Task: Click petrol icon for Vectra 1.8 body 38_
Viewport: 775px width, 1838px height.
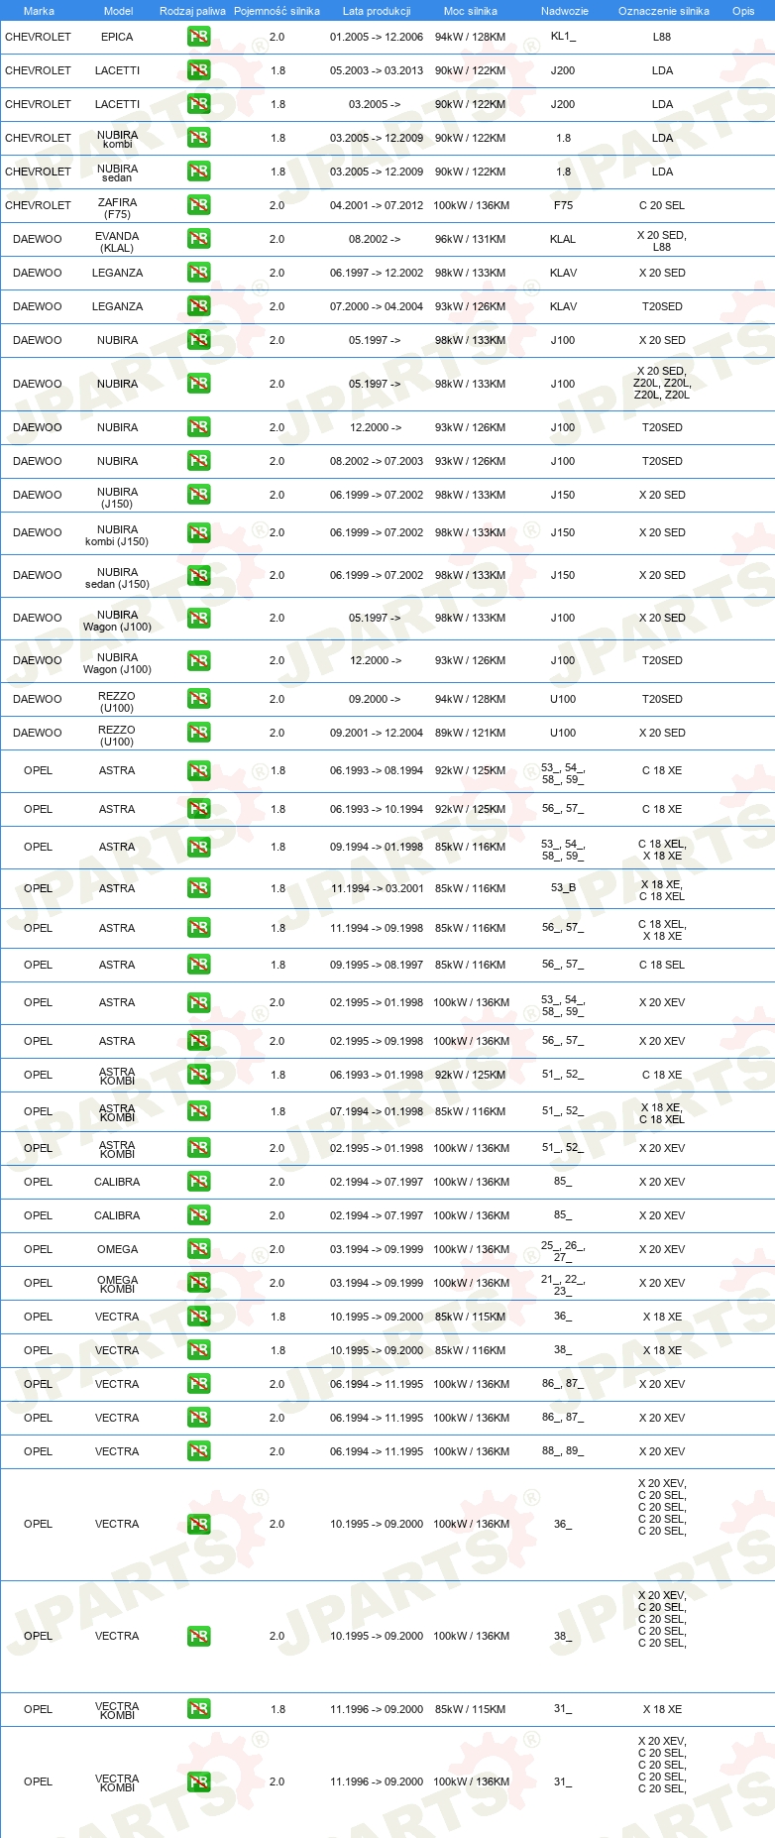Action: 198,1350
